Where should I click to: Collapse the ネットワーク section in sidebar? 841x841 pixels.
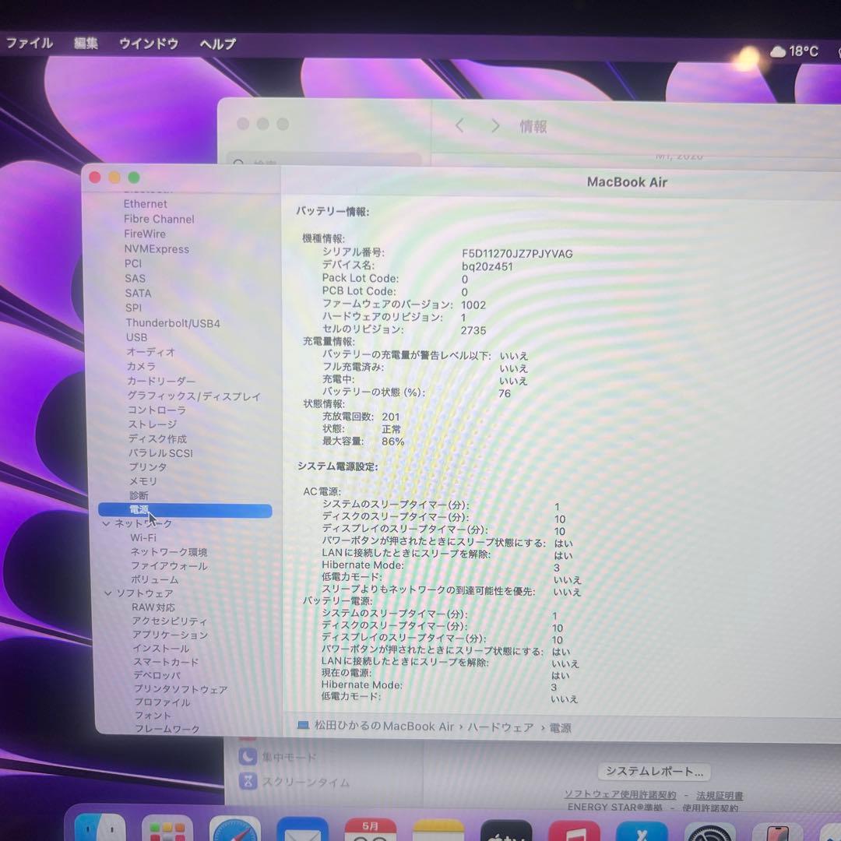click(x=107, y=523)
